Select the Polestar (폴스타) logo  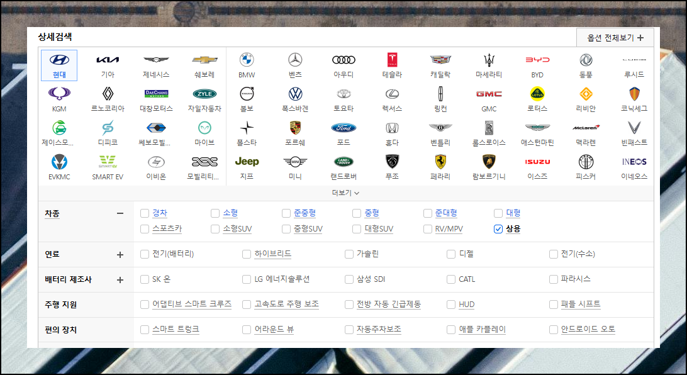click(x=247, y=128)
